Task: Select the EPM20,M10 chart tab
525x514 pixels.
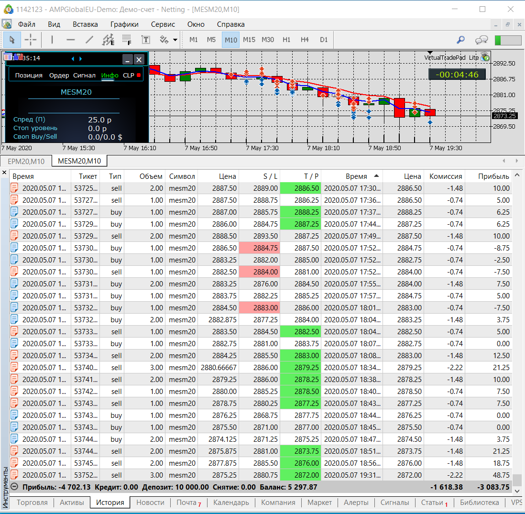Action: coord(26,161)
